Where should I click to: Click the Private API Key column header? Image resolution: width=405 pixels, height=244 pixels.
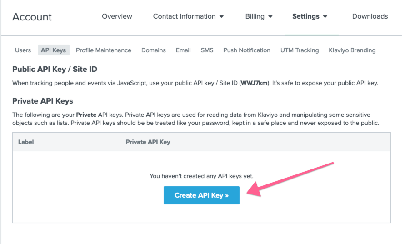(148, 142)
